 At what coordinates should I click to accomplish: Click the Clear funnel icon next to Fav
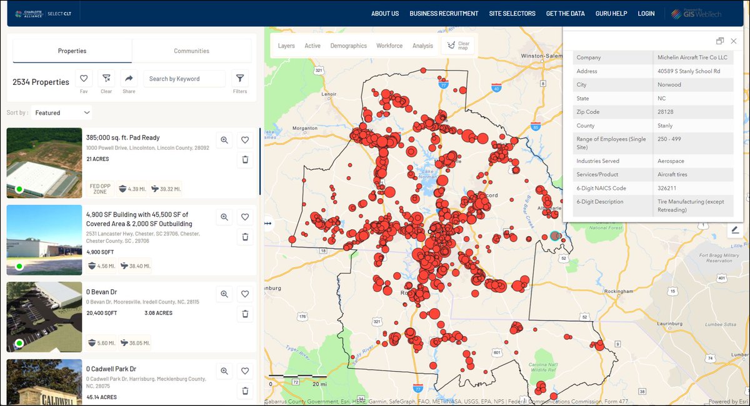point(106,77)
